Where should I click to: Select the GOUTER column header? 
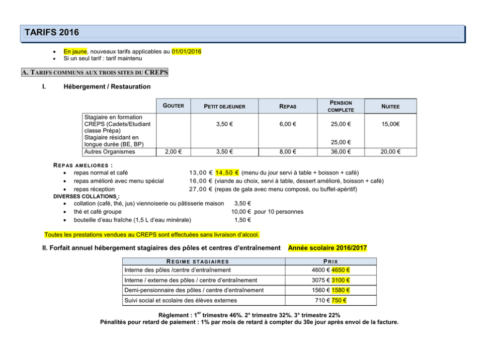[x=174, y=106]
